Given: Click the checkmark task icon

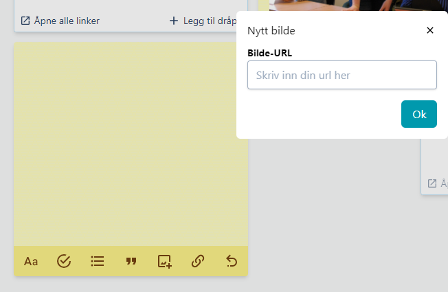Looking at the screenshot, I should (64, 261).
